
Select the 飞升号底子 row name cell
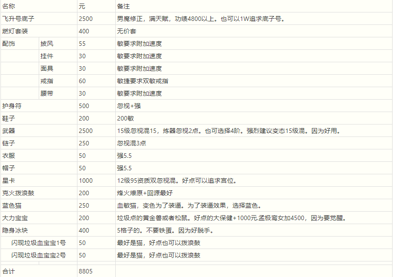(x=18, y=19)
